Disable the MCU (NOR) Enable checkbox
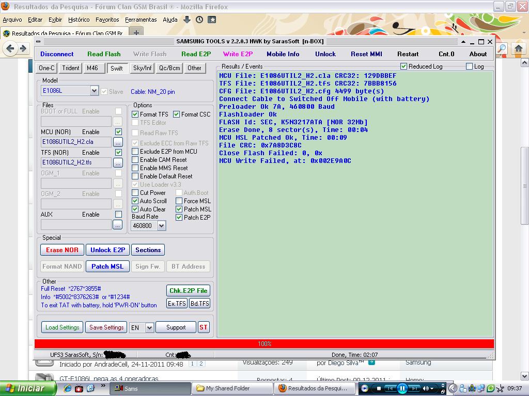This screenshot has height=396, width=529. click(x=118, y=131)
